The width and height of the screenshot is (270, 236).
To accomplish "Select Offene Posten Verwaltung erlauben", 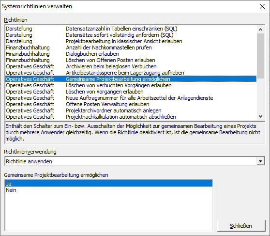I will click(x=131, y=104).
